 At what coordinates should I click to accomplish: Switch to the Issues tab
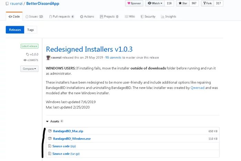(34, 17)
